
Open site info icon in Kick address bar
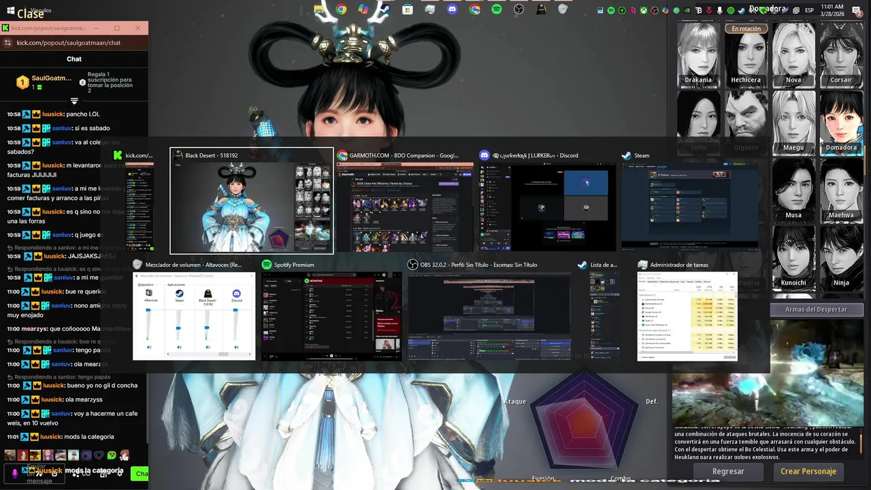click(7, 43)
